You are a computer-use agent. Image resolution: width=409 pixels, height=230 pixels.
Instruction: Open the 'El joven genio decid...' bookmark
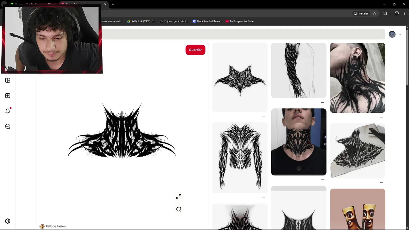click(x=174, y=21)
